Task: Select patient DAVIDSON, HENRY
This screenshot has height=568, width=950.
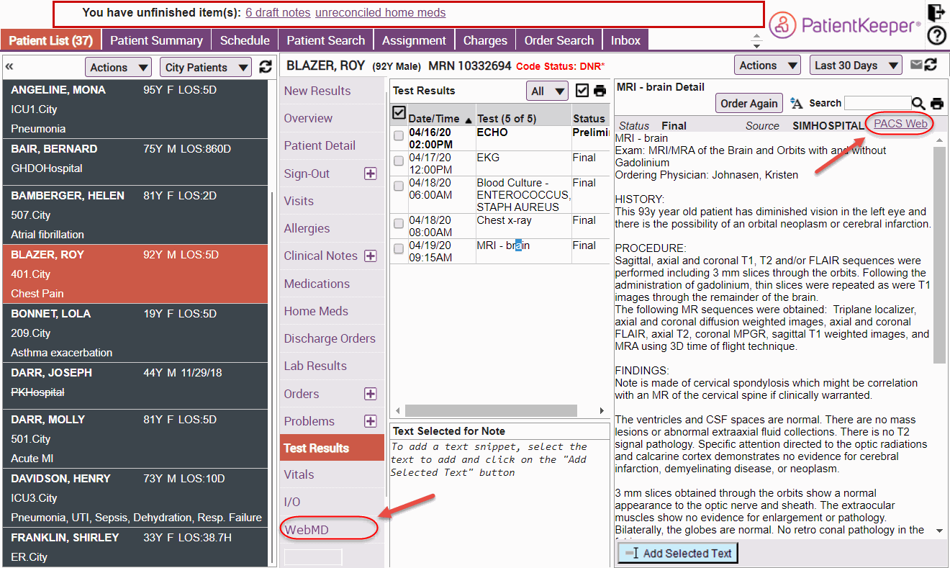Action: [x=135, y=498]
